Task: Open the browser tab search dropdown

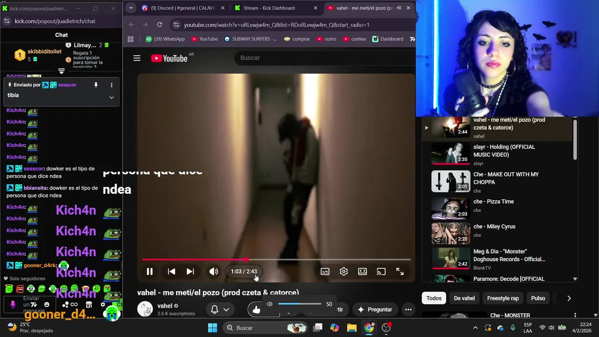Action: click(131, 8)
